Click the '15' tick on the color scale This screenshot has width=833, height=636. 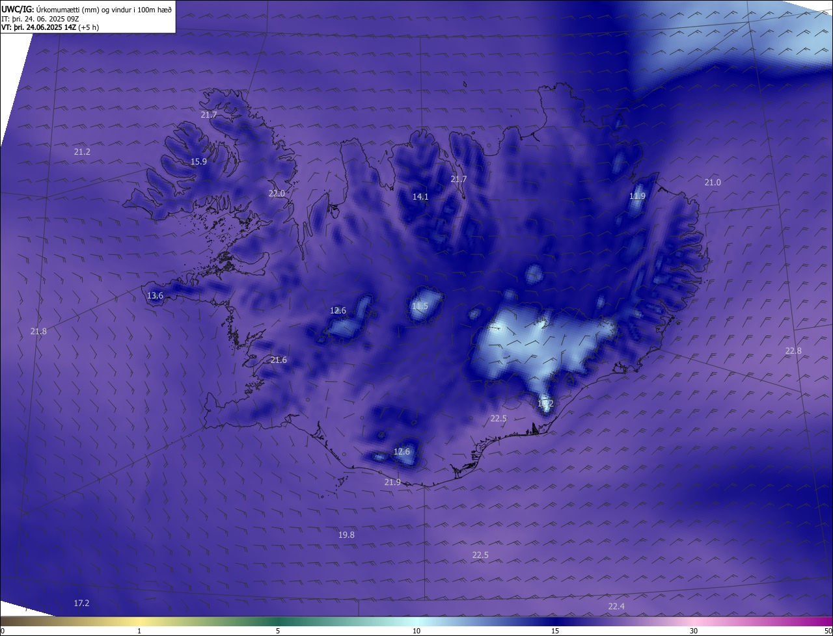[x=555, y=631]
